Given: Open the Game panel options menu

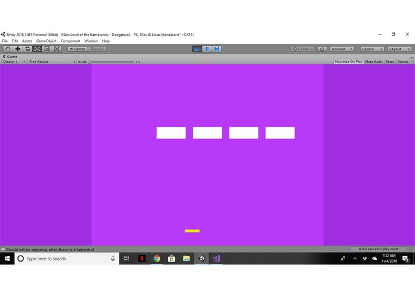Looking at the screenshot, I should tap(411, 57).
